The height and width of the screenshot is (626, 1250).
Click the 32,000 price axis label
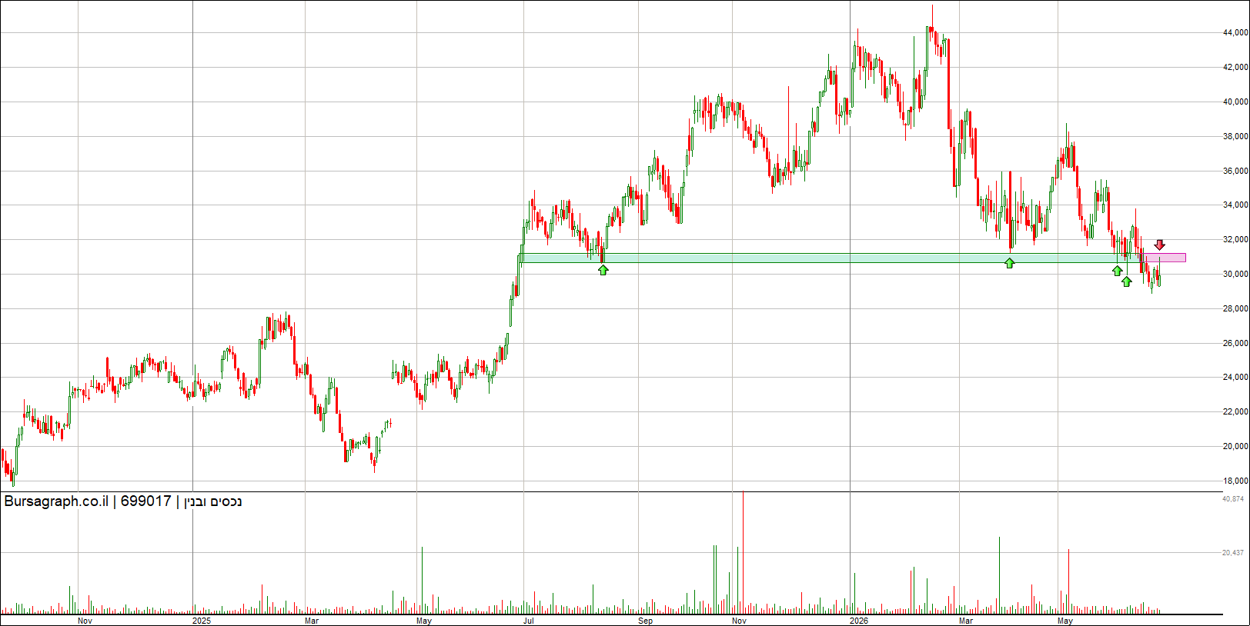pyautogui.click(x=1235, y=240)
